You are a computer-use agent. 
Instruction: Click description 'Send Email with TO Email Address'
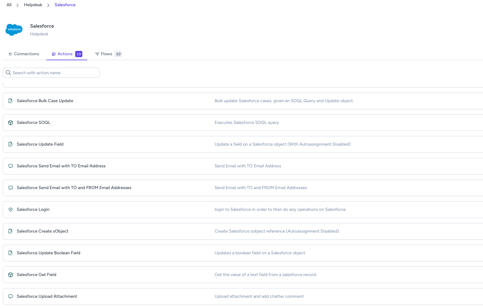point(248,166)
